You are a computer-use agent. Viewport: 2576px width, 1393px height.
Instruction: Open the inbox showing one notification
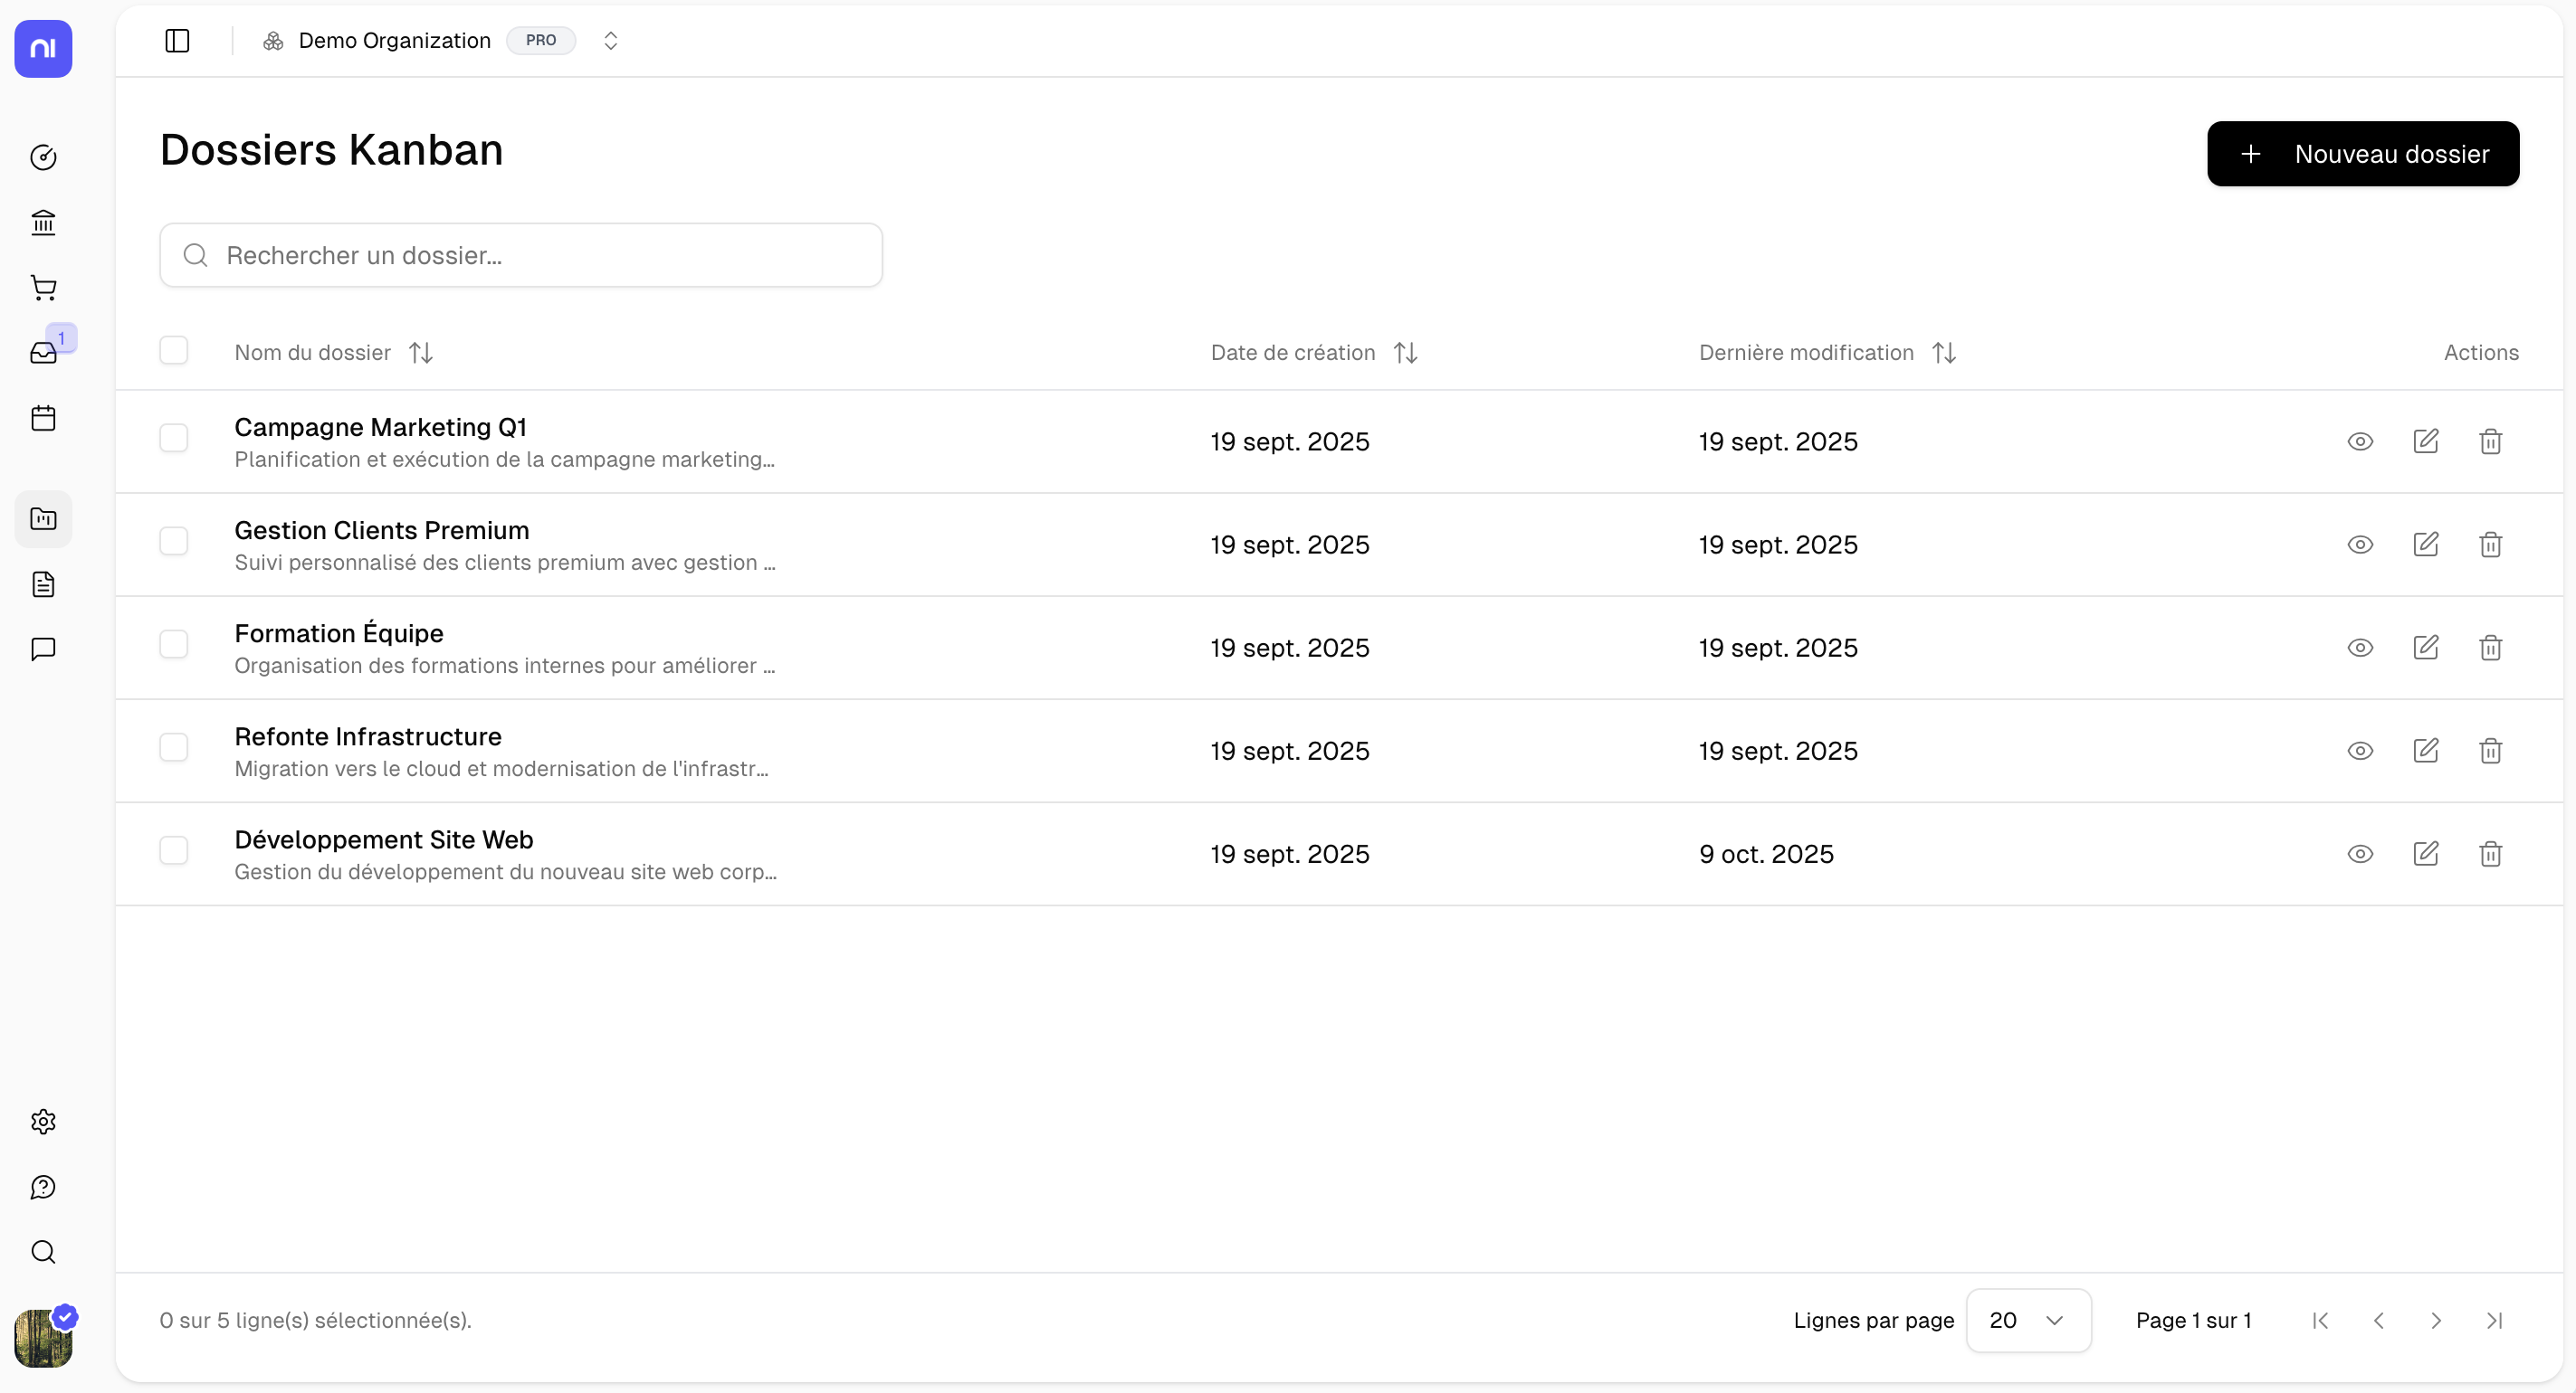coord(43,353)
